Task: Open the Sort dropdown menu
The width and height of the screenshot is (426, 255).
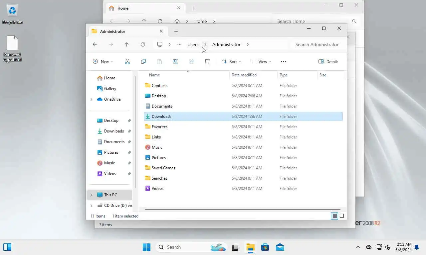Action: (231, 61)
